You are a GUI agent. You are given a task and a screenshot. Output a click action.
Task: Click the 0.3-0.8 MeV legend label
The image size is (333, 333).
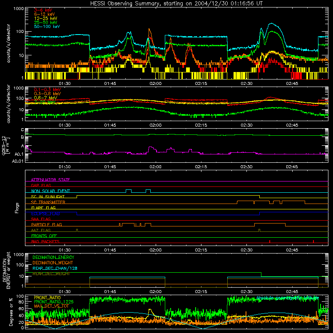pos(47,94)
